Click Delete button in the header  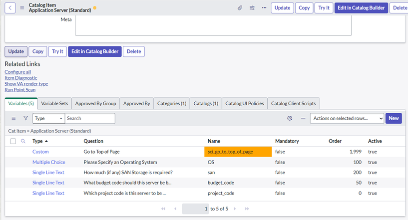[x=400, y=8]
